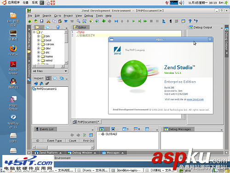Select the Events List tab
The width and height of the screenshot is (230, 173).
click(x=45, y=129)
